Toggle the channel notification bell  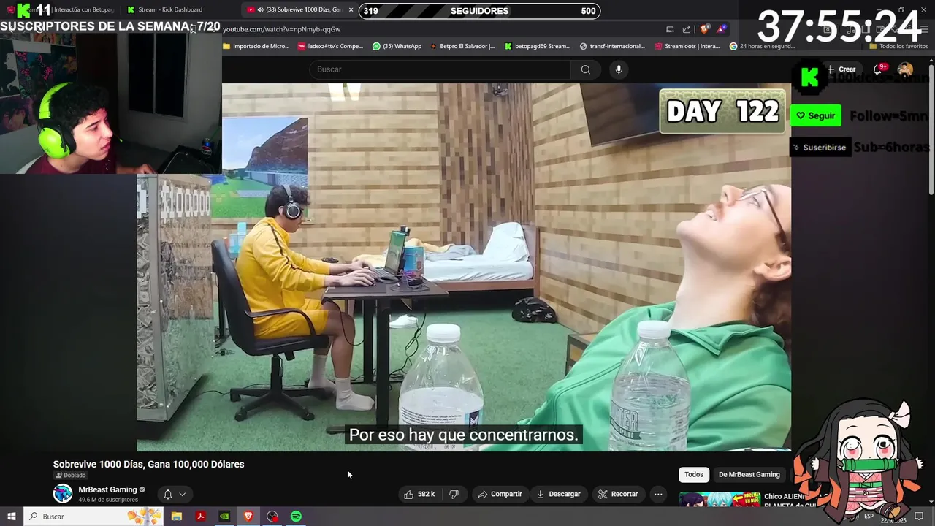(167, 494)
